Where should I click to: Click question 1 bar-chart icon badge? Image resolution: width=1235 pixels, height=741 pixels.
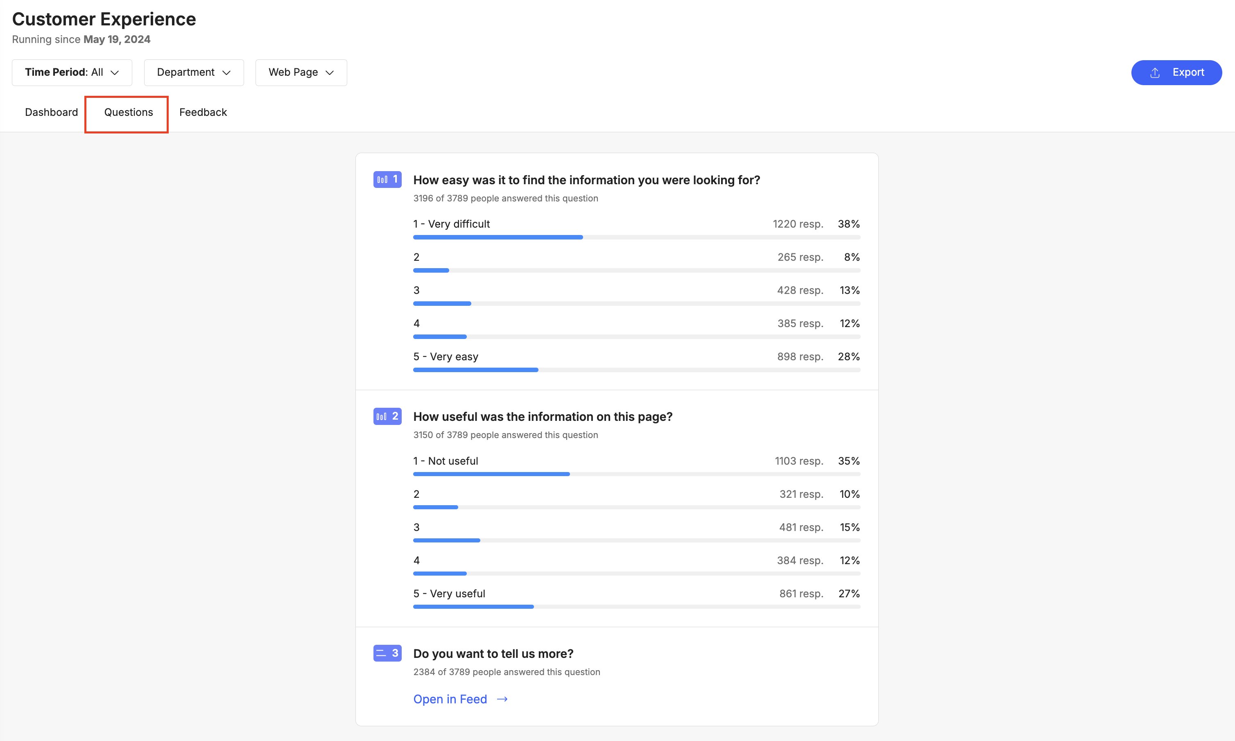(387, 179)
